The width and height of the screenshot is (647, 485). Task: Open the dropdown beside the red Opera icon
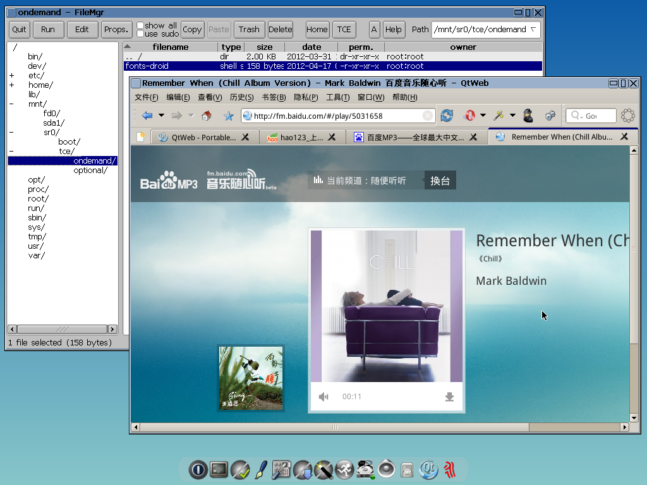coord(483,116)
